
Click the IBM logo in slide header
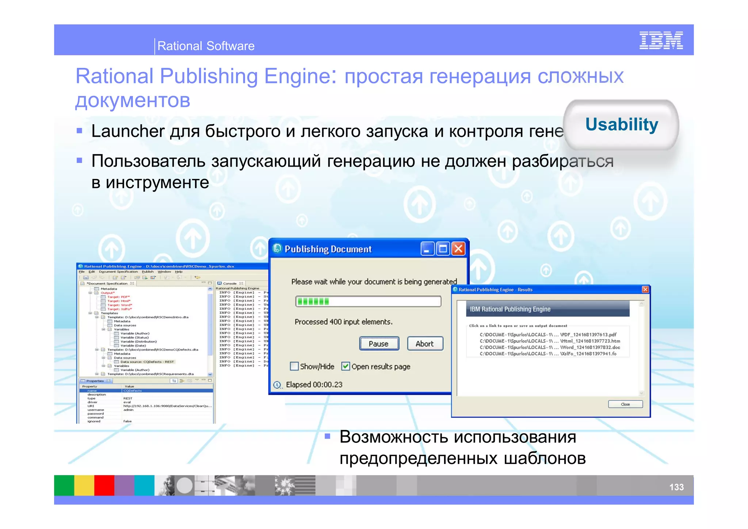point(661,40)
